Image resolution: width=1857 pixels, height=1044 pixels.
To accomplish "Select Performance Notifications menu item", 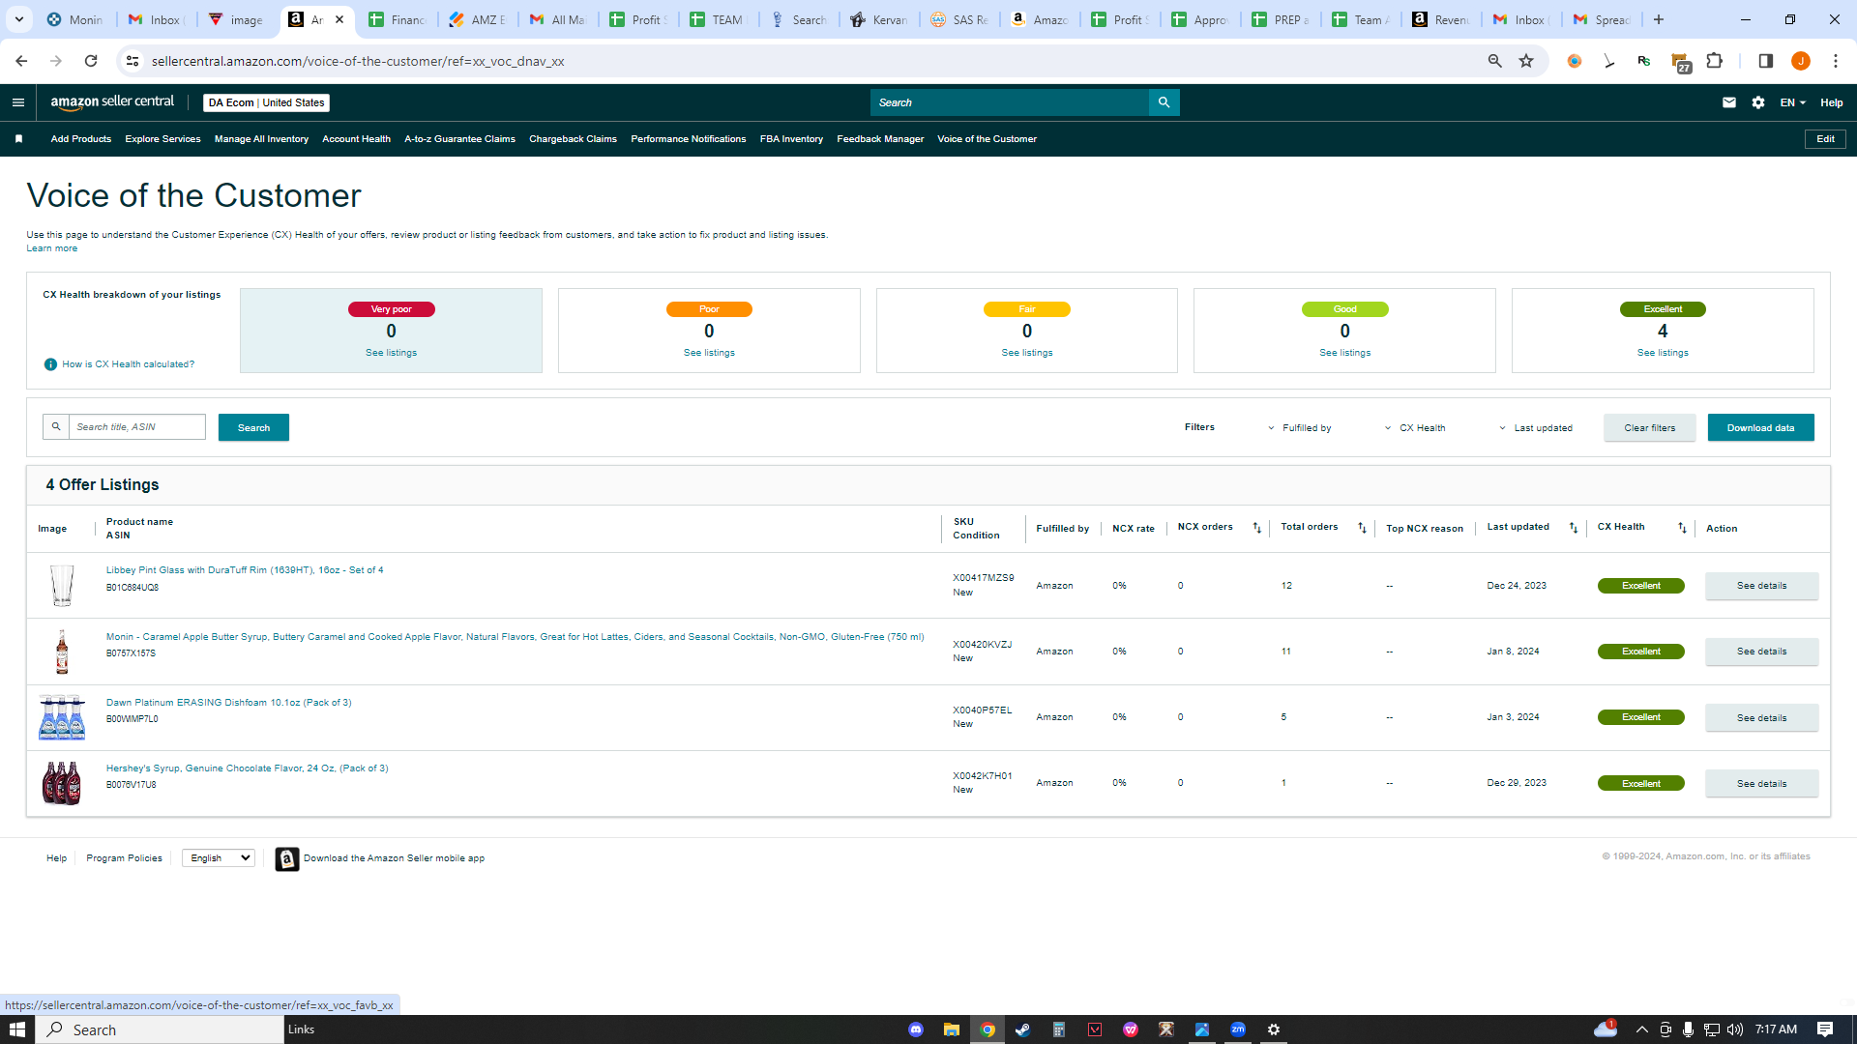I will [x=688, y=139].
